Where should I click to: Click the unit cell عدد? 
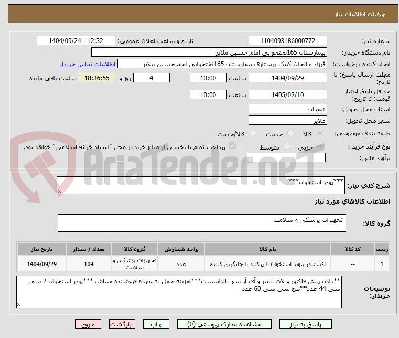(x=181, y=264)
